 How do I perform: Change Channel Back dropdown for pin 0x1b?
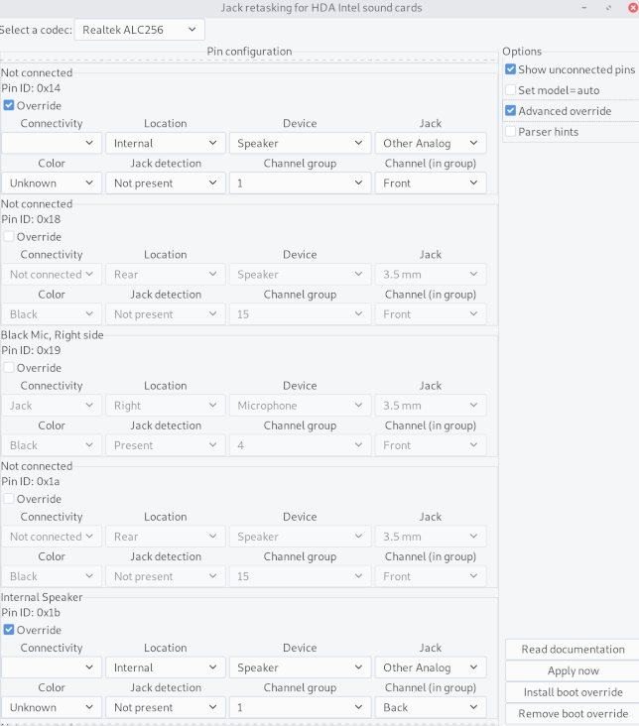(x=431, y=707)
